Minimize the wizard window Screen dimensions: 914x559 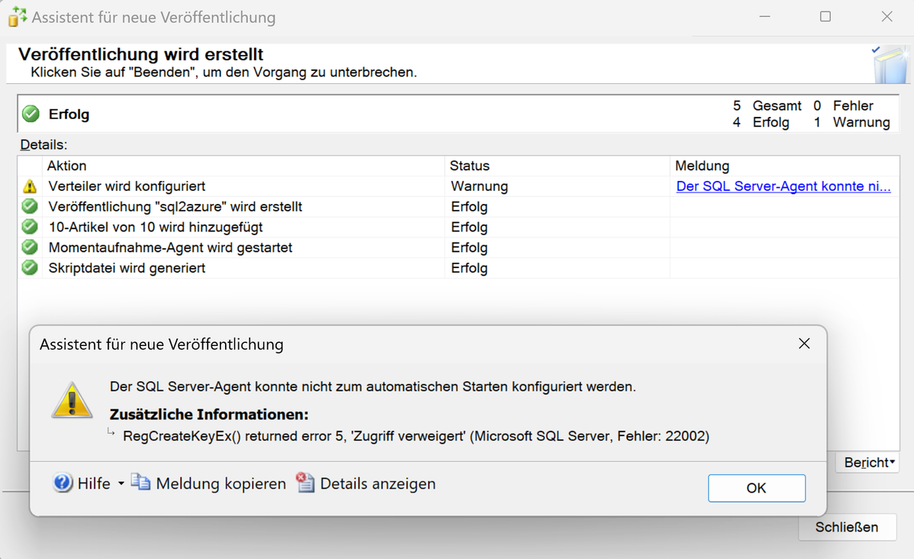coord(764,16)
